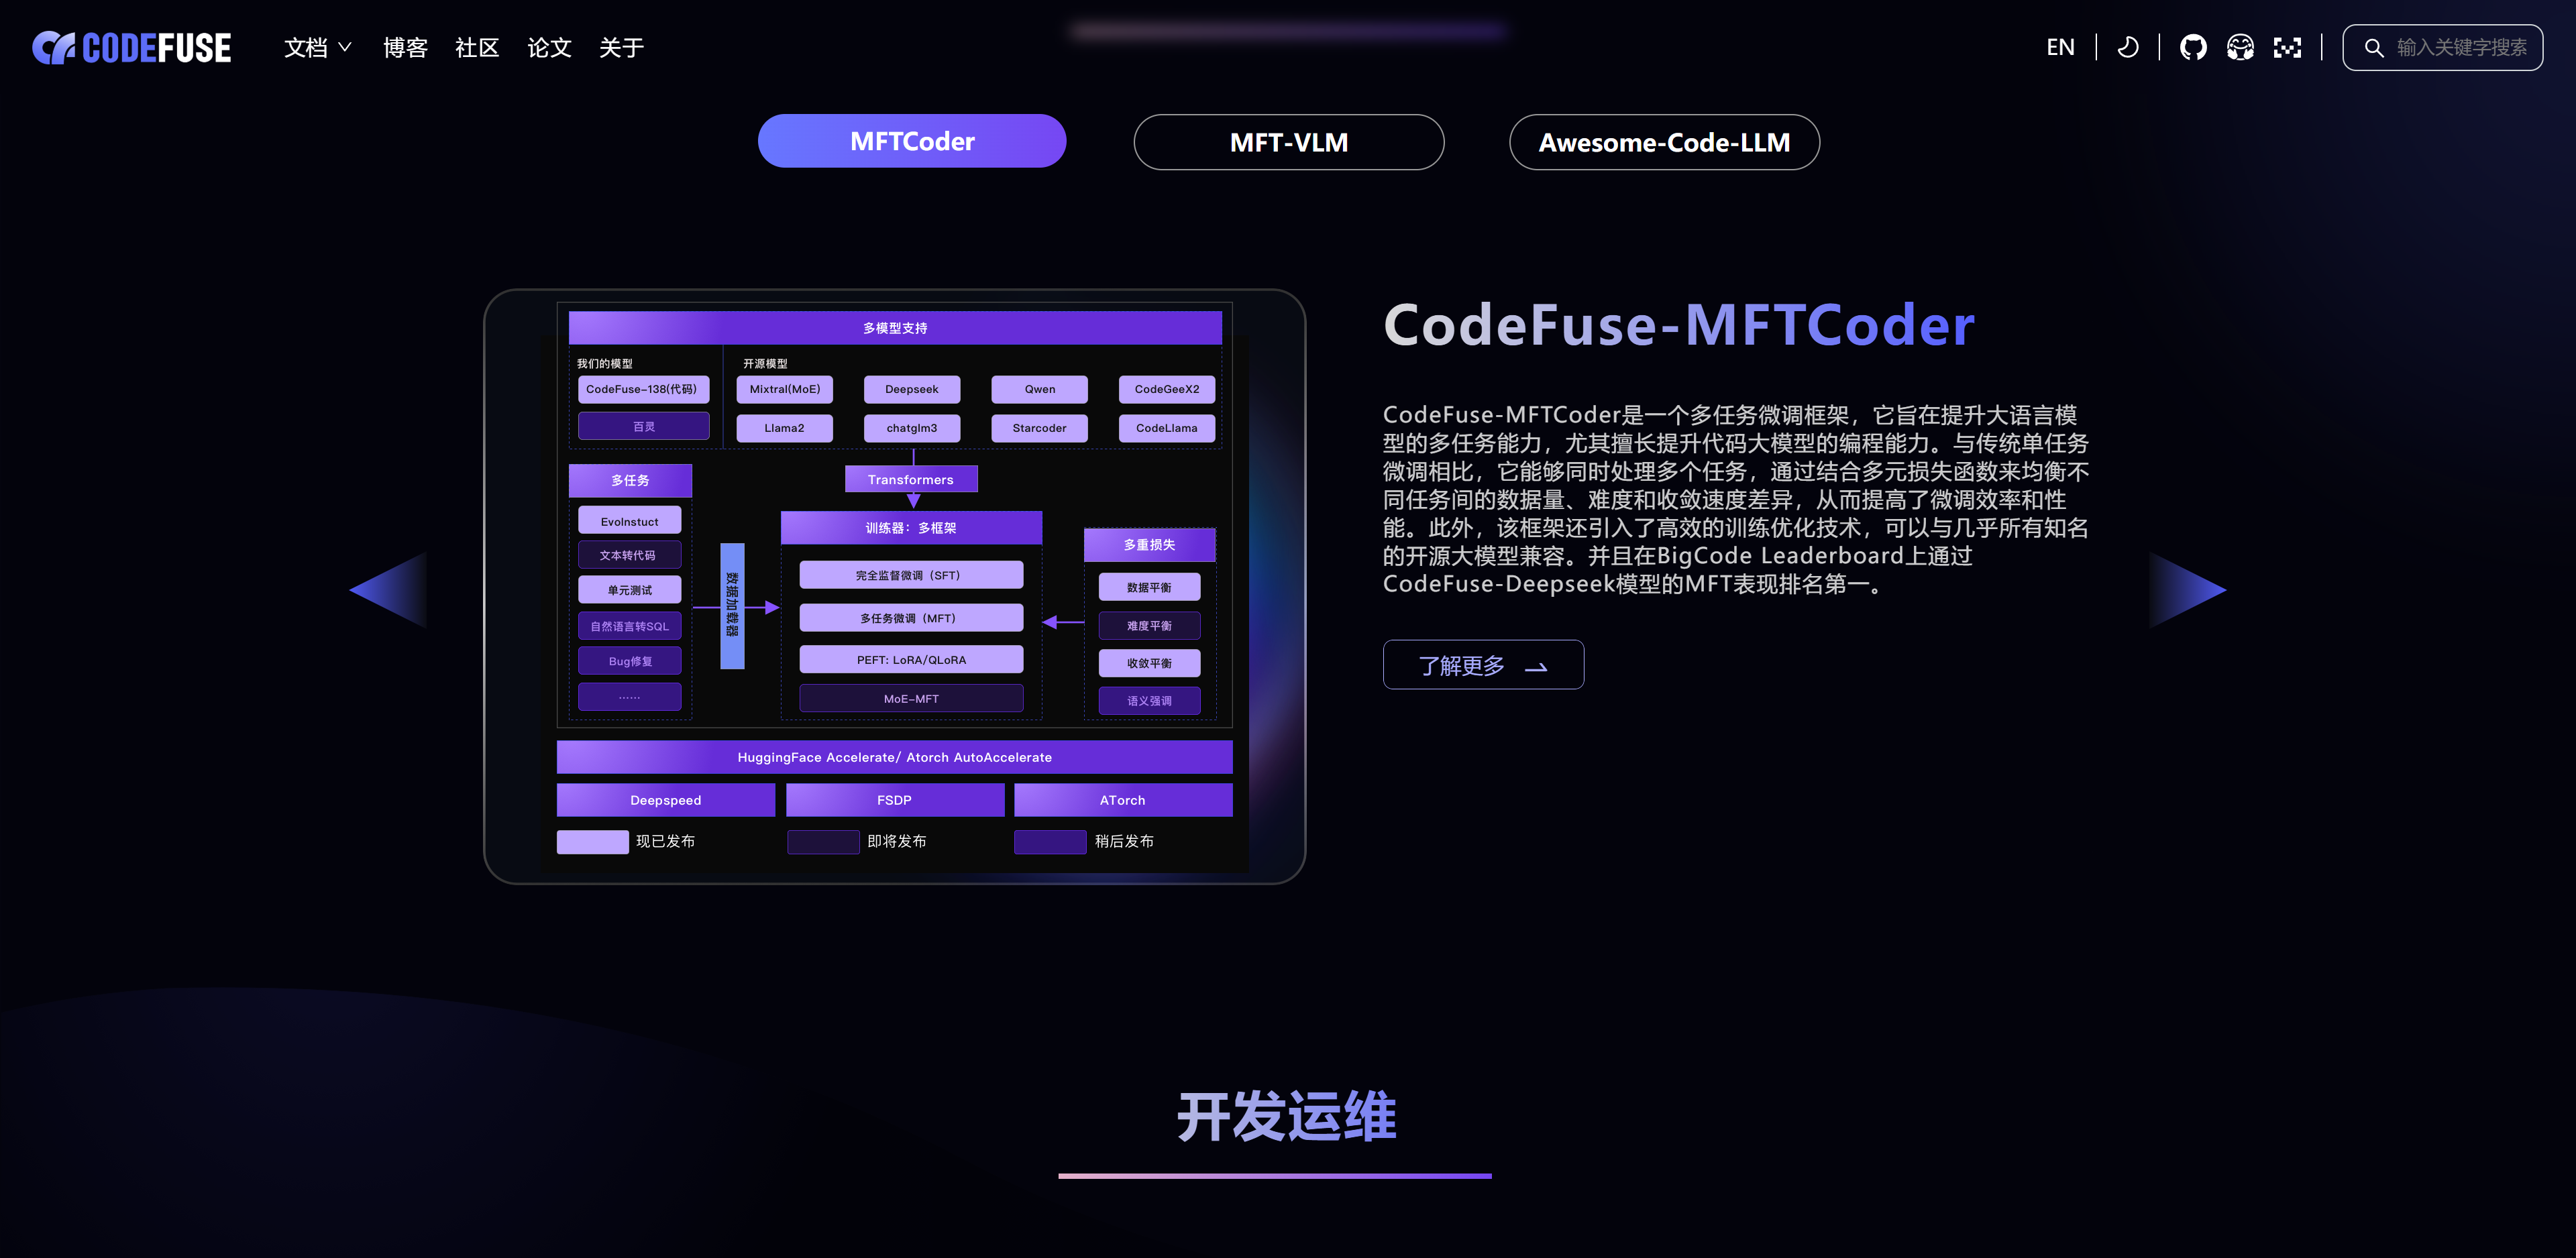
Task: Open the Hugging Face icon link
Action: pyautogui.click(x=2240, y=47)
